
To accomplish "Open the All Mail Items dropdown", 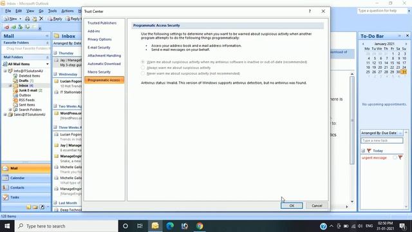I will point(47,64).
